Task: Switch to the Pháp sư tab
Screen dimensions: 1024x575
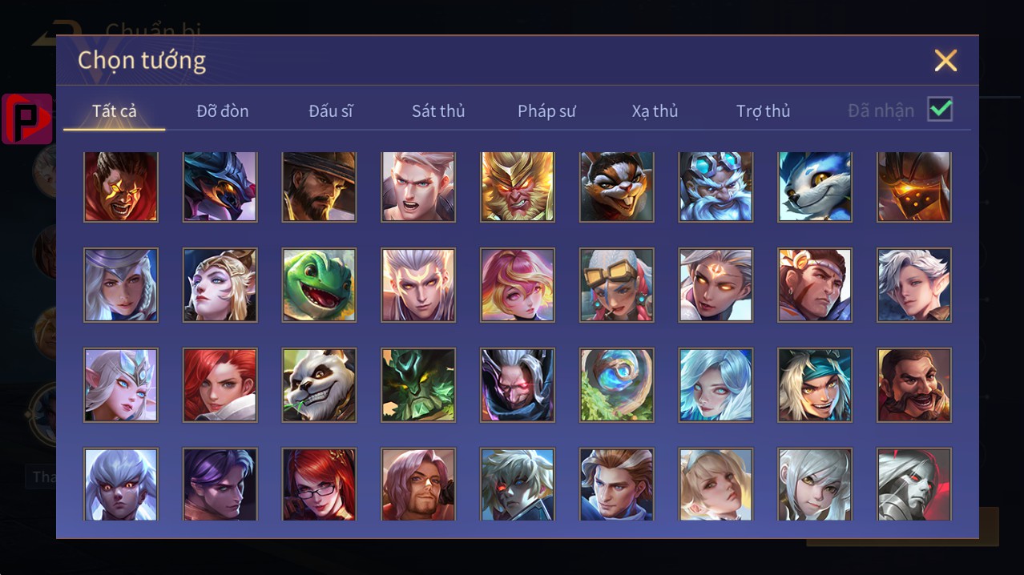Action: click(546, 111)
